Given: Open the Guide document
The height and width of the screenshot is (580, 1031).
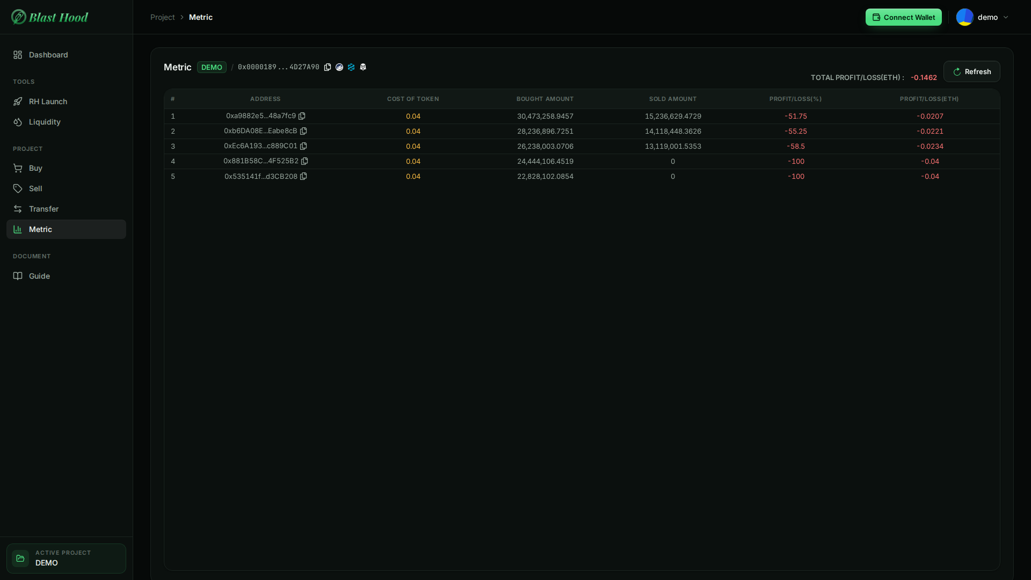Looking at the screenshot, I should coord(66,276).
